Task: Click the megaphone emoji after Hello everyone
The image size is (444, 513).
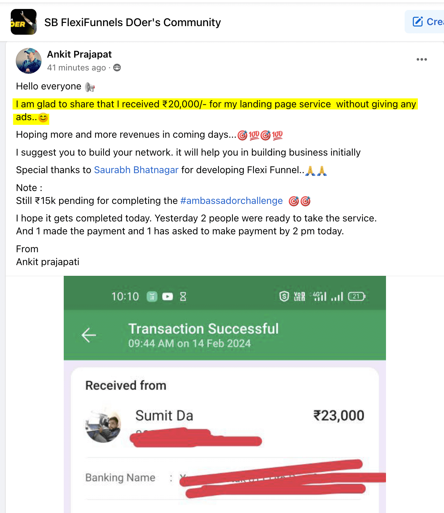Action: pyautogui.click(x=90, y=87)
